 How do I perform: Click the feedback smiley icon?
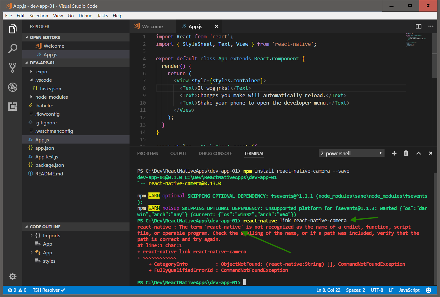(429, 290)
